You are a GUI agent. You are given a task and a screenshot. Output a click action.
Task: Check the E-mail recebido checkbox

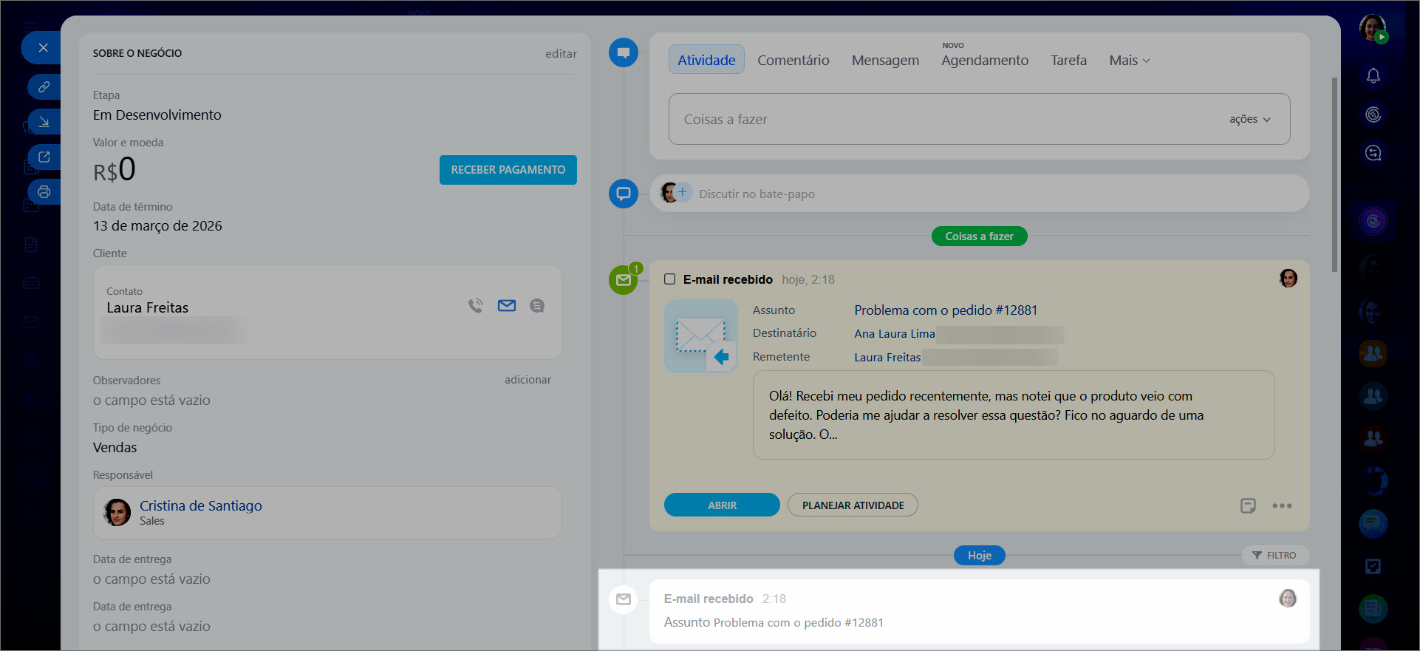point(669,279)
